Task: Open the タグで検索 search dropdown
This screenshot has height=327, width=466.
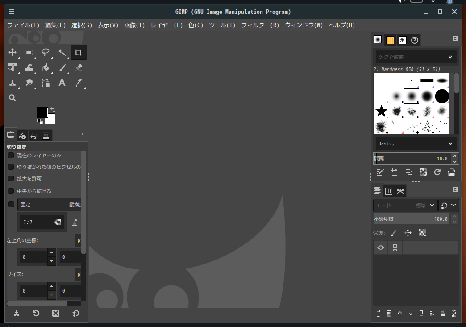Action: tap(415, 57)
